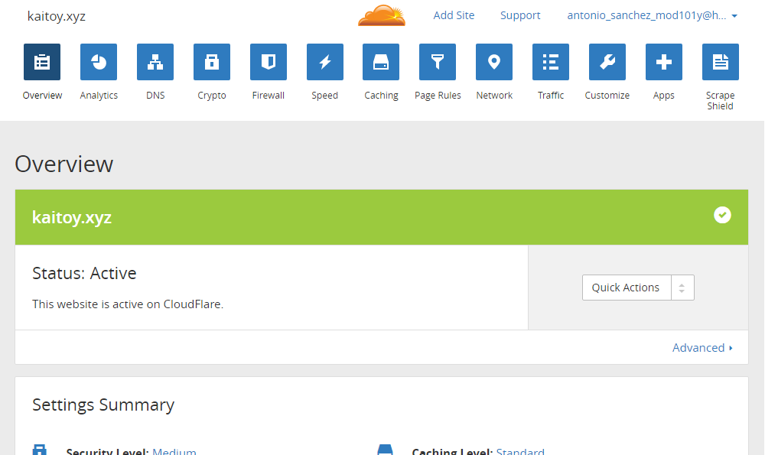The width and height of the screenshot is (765, 455).
Task: Click the Support link
Action: (520, 15)
